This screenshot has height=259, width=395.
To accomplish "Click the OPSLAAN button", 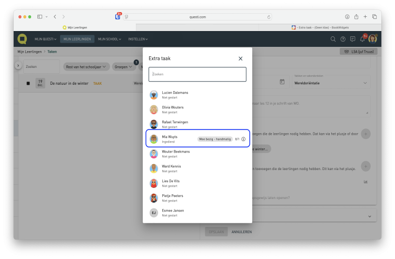I will point(216,232).
